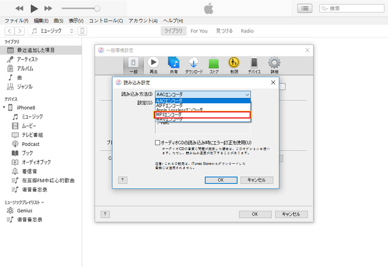This screenshot has height=267, width=388.
Task: Start playback with the play button
Action: (x=34, y=8)
